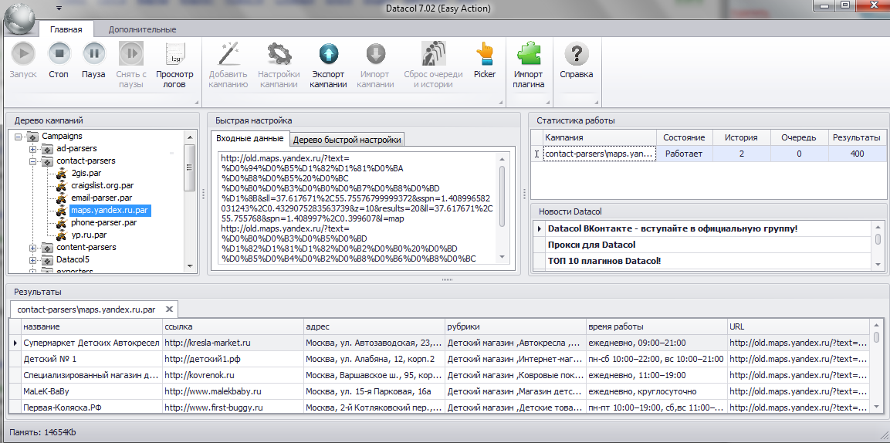Close the contact-parsers\maps.yandex.ru.par results tab
This screenshot has height=443, width=890.
168,309
